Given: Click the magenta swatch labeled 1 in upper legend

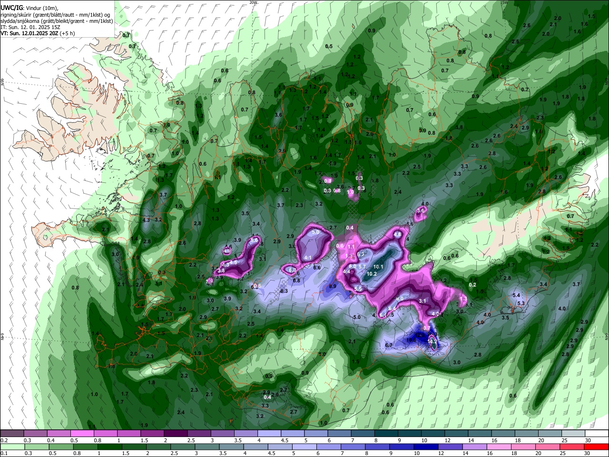Looking at the screenshot, I should click(128, 433).
